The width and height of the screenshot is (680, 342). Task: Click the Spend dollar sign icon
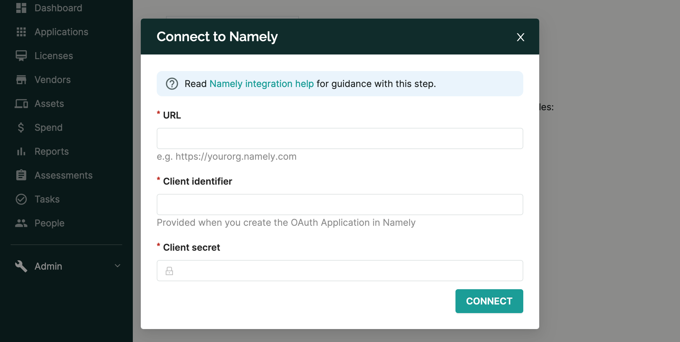point(21,128)
